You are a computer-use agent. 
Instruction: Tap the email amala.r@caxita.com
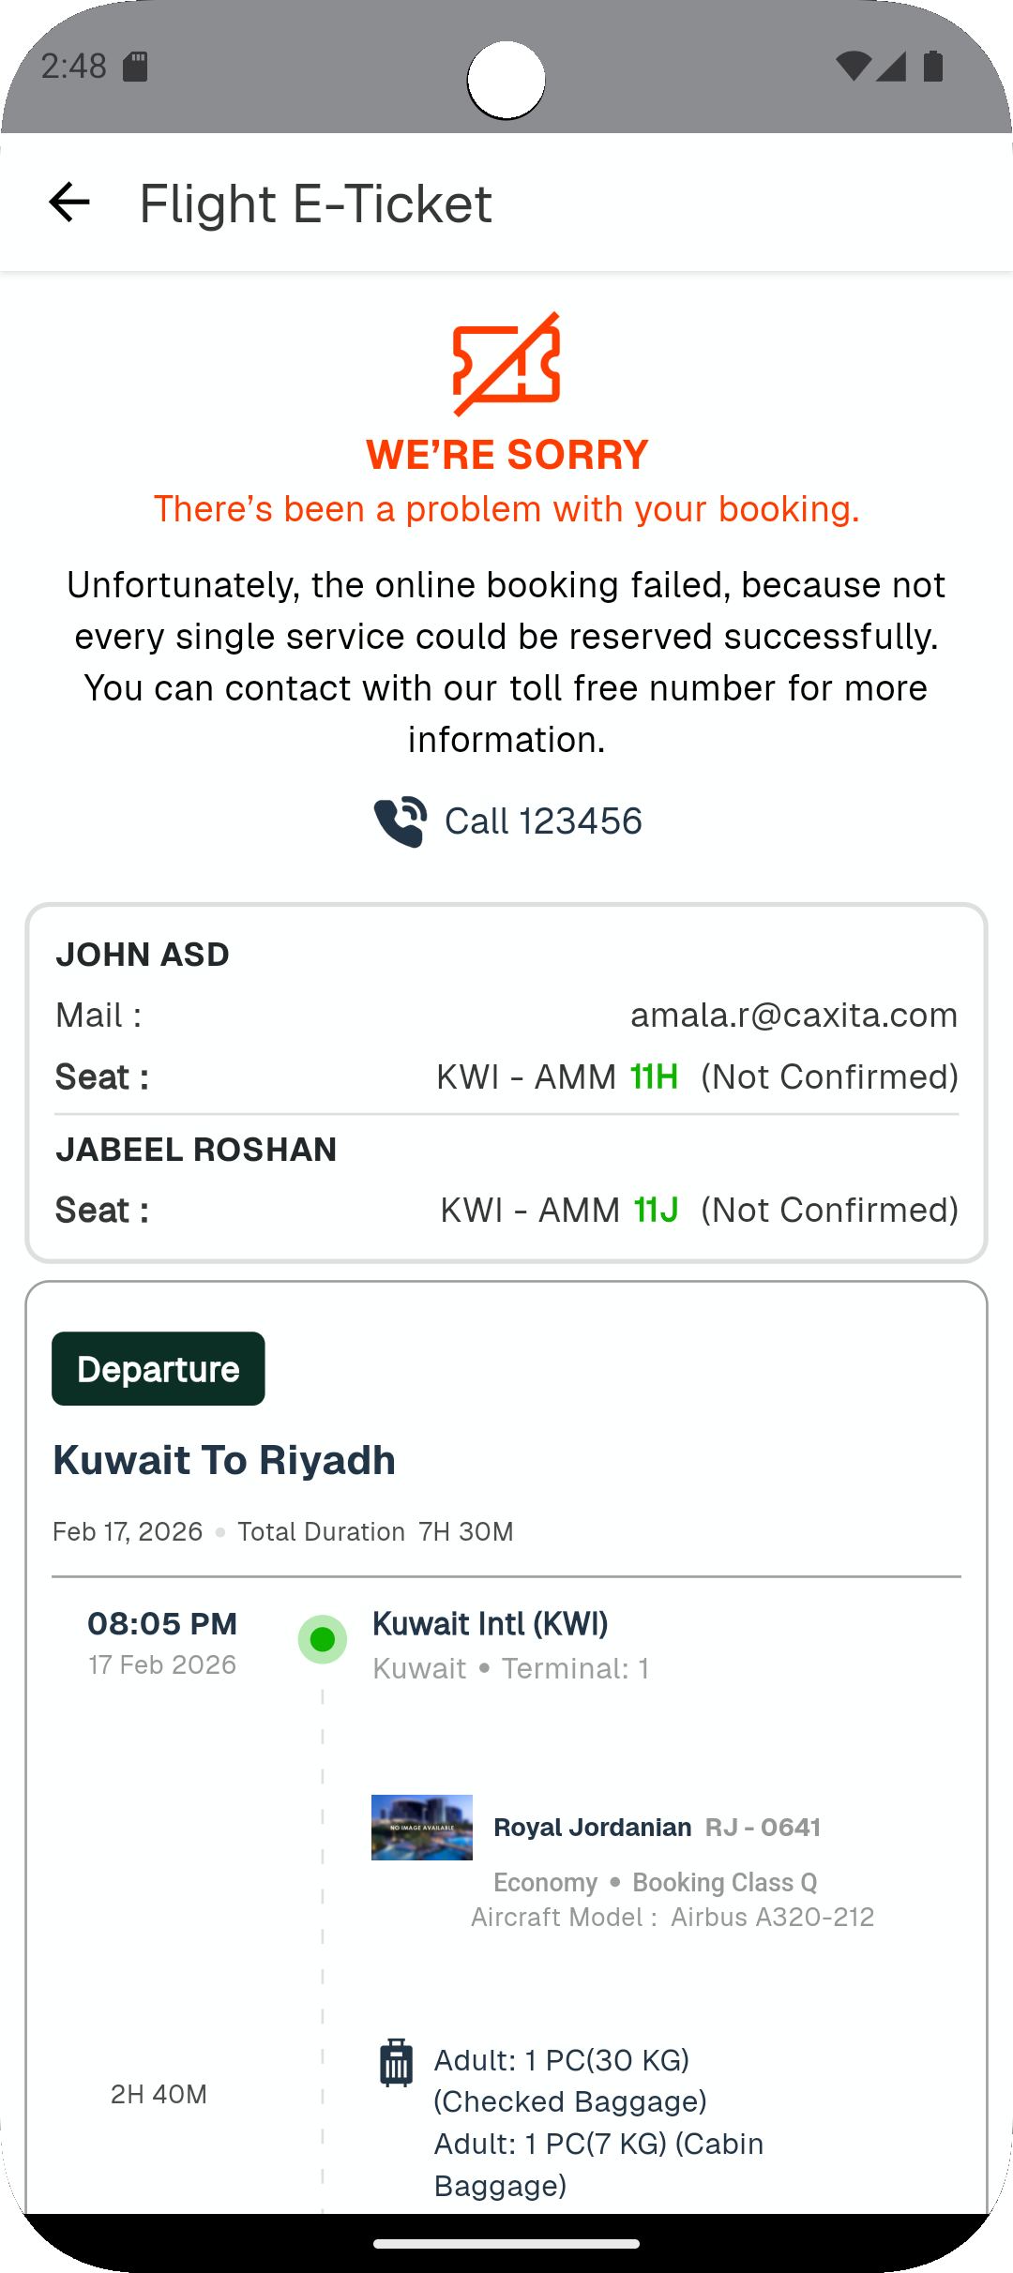point(794,1015)
